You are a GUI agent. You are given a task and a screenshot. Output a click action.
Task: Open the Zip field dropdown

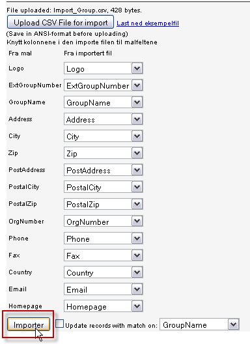tap(104, 153)
